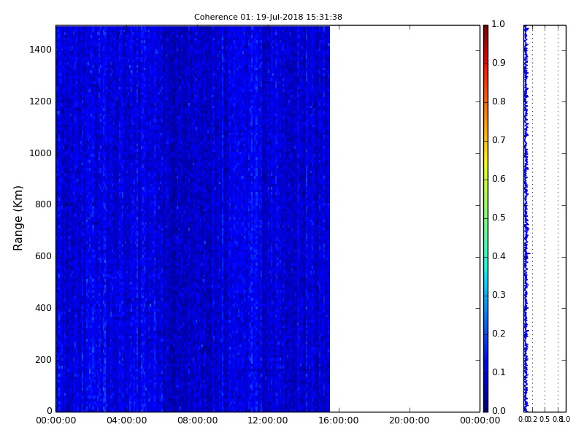The image size is (584, 438).
Task: Click the 1400 range tick label
Action: point(40,50)
